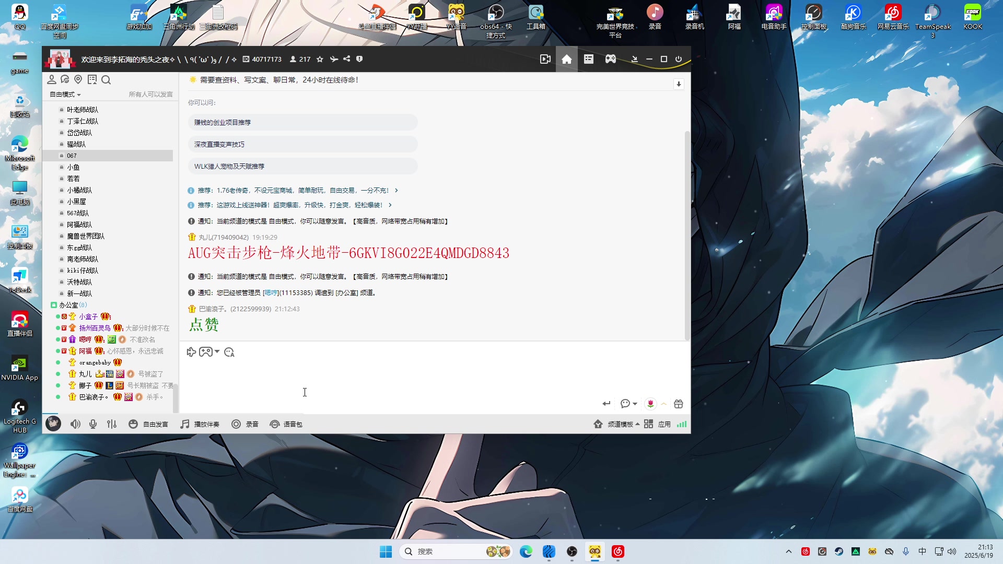The height and width of the screenshot is (564, 1003).
Task: Collapse the 办公室 channel group
Action: click(53, 305)
